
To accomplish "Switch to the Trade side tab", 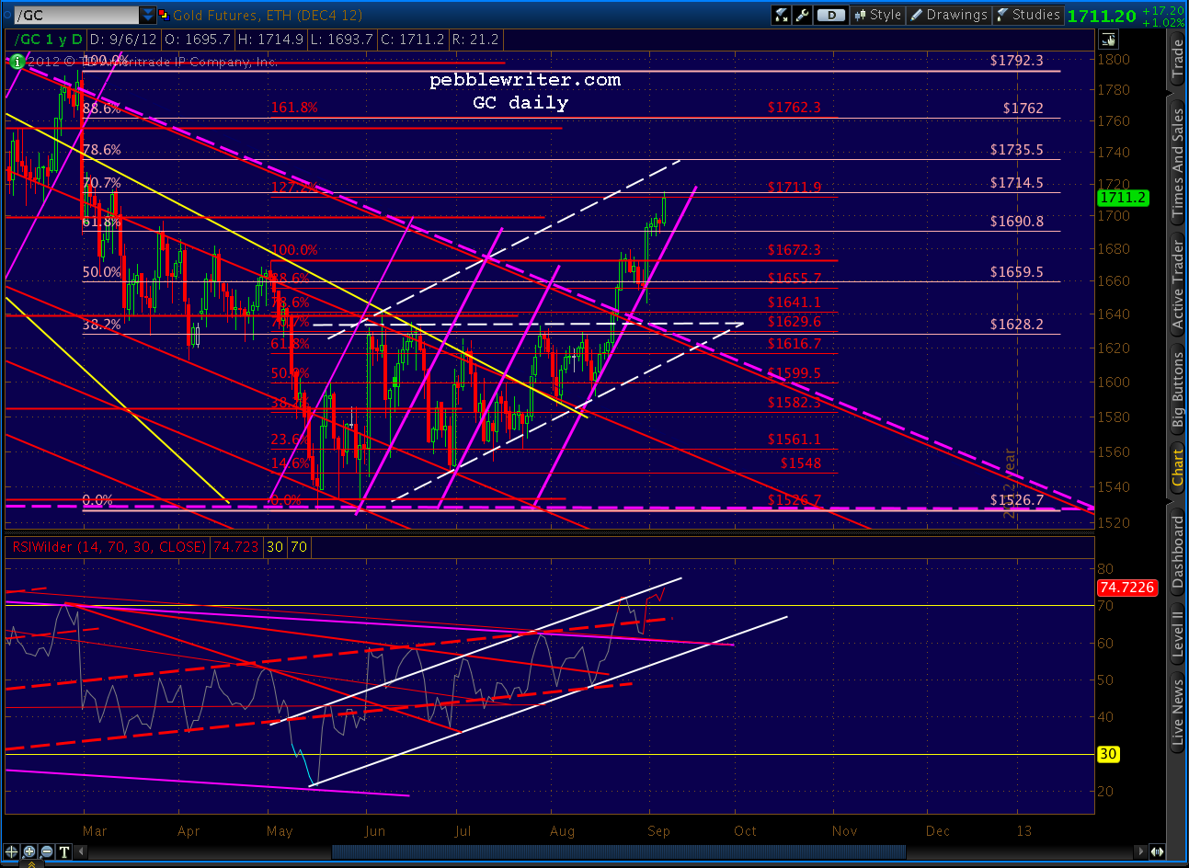I will pyautogui.click(x=1178, y=57).
